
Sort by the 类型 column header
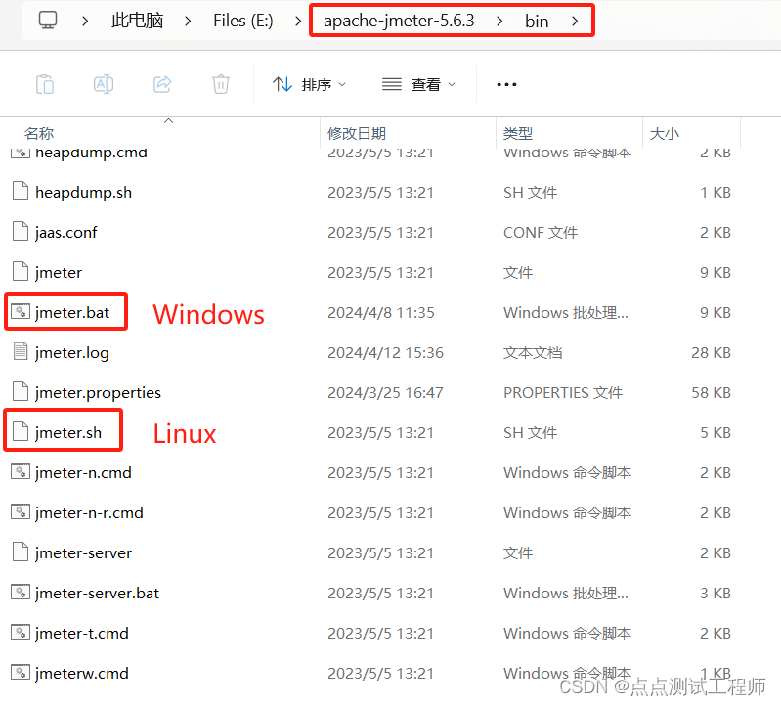tap(518, 134)
